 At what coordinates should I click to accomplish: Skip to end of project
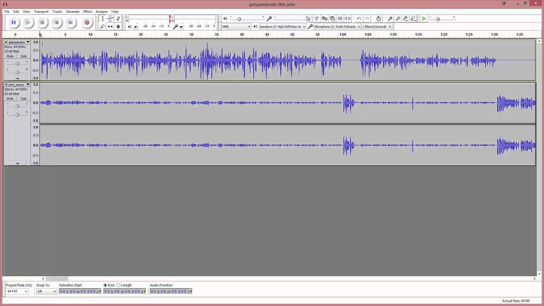tap(71, 23)
